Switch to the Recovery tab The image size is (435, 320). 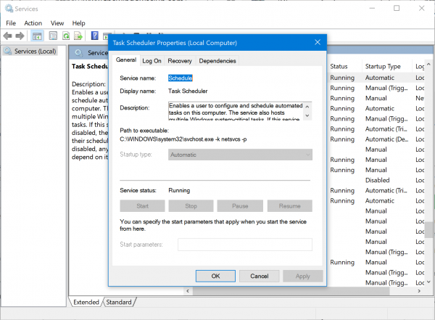click(180, 61)
